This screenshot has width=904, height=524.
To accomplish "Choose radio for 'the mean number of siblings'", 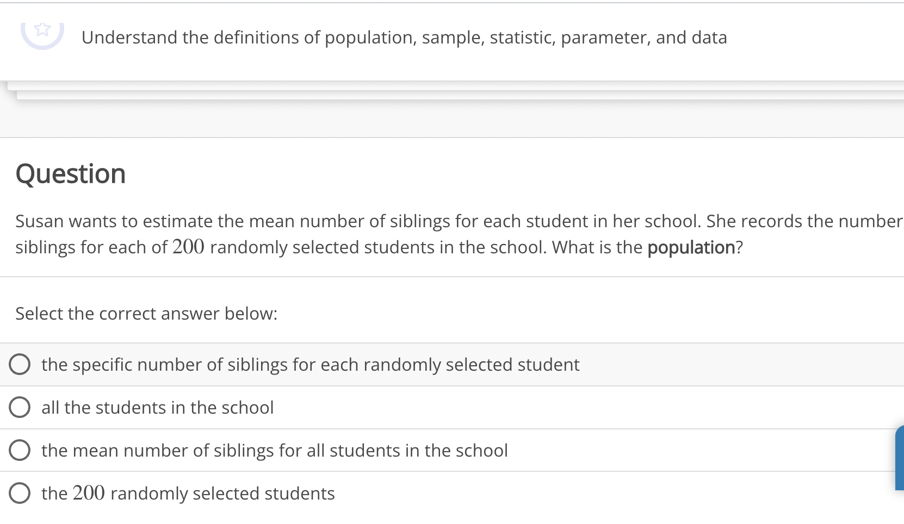I will [20, 450].
